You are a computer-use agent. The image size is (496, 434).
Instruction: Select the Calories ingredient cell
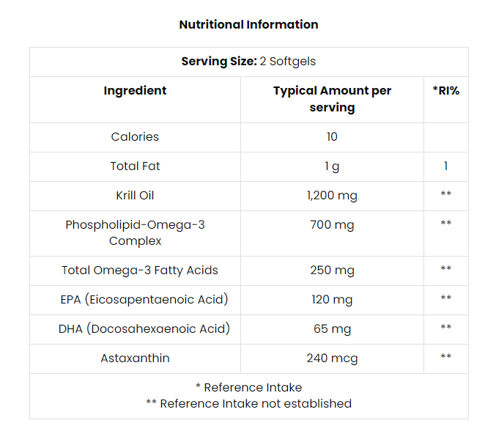tap(135, 136)
